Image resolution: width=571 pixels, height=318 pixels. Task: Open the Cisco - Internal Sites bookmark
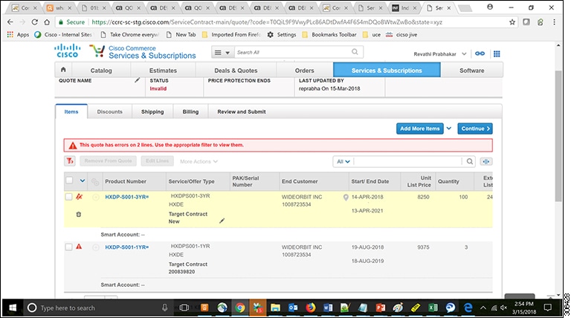click(x=63, y=35)
